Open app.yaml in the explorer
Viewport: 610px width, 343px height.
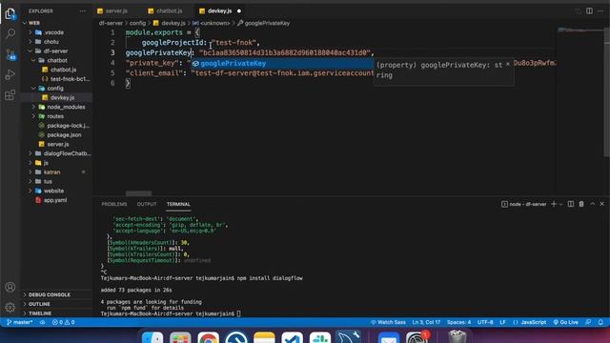55,200
